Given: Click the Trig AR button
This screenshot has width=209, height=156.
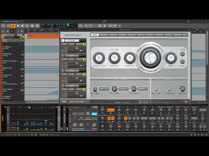Looking at the screenshot, I should coord(194,118).
